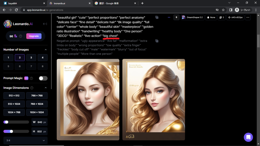The height and width of the screenshot is (146, 260).
Task: Click the width slider handle
Action: tap(7, 122)
